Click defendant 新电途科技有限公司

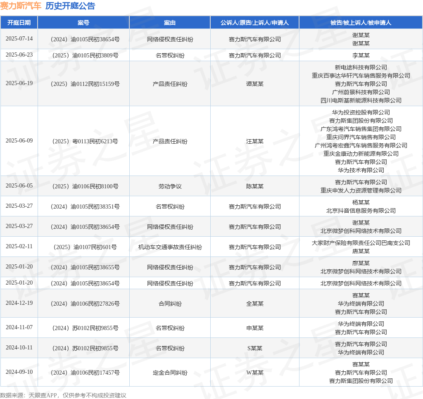(361, 67)
